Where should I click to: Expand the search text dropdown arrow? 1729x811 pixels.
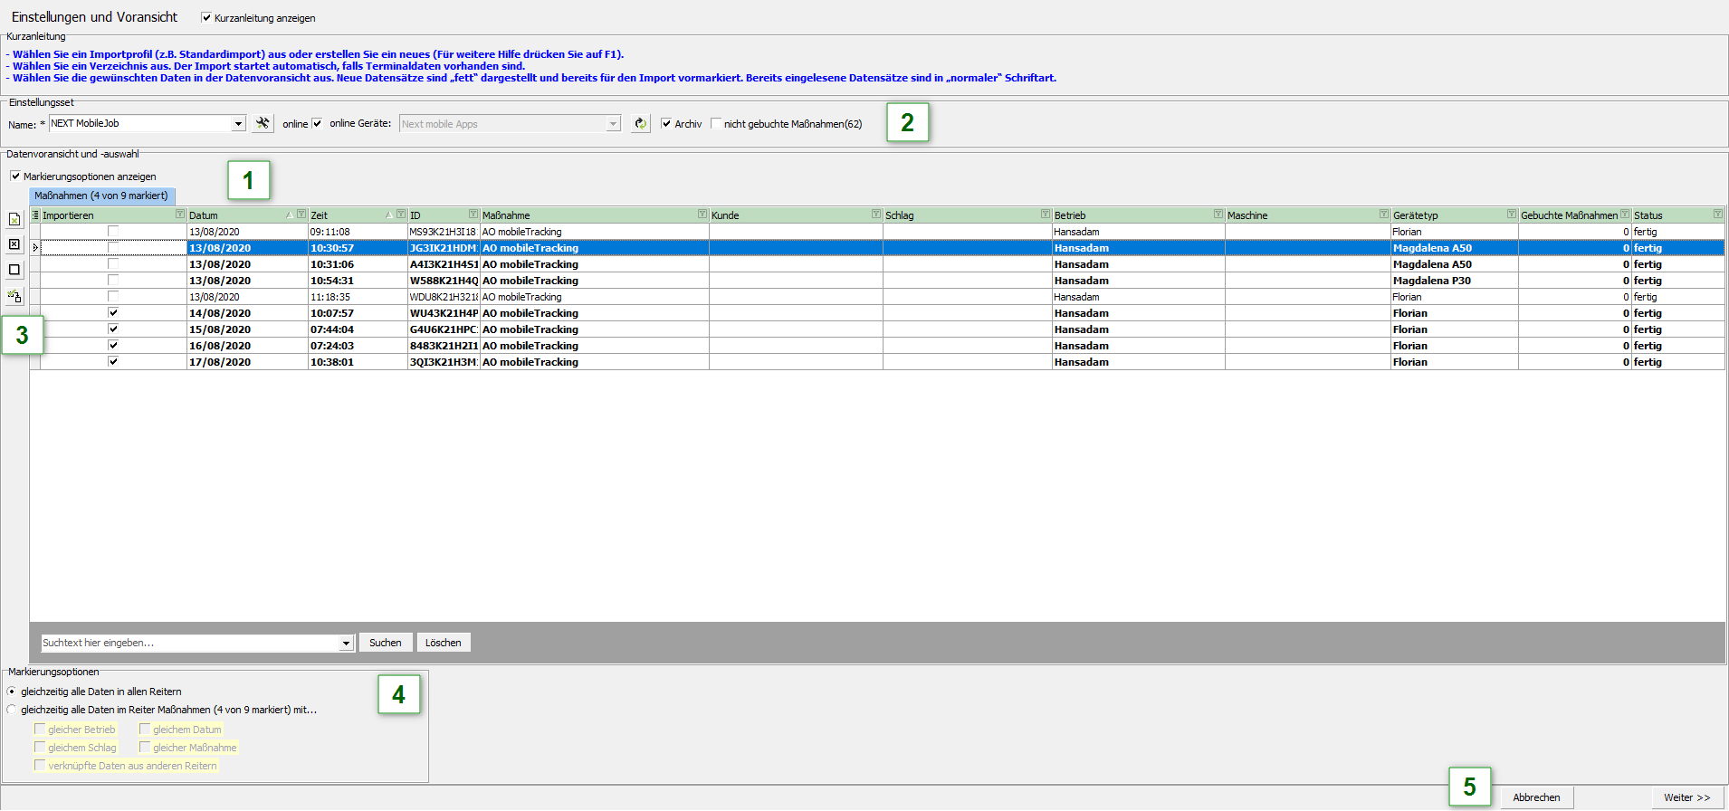tap(346, 644)
